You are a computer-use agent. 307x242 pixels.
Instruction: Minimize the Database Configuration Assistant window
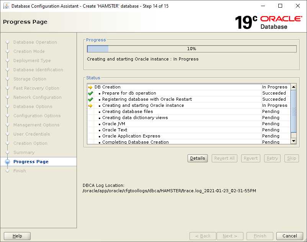coord(263,6)
